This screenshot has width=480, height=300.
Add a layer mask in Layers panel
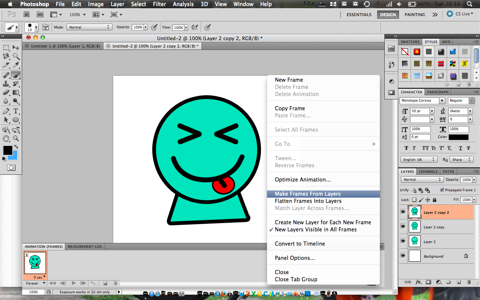(428, 282)
